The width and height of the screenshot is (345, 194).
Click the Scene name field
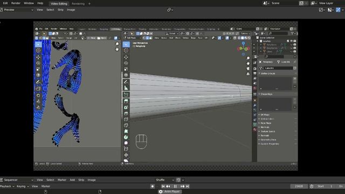click(x=284, y=3)
